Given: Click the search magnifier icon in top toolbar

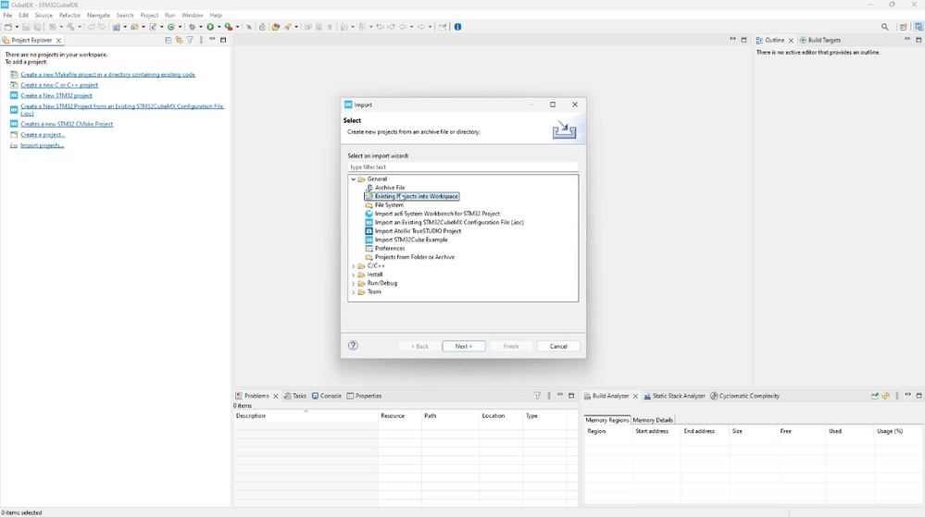Looking at the screenshot, I should click(x=885, y=28).
